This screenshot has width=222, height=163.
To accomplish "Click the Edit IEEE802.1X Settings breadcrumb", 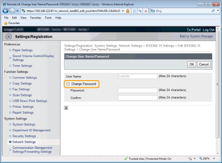I will (132, 48).
